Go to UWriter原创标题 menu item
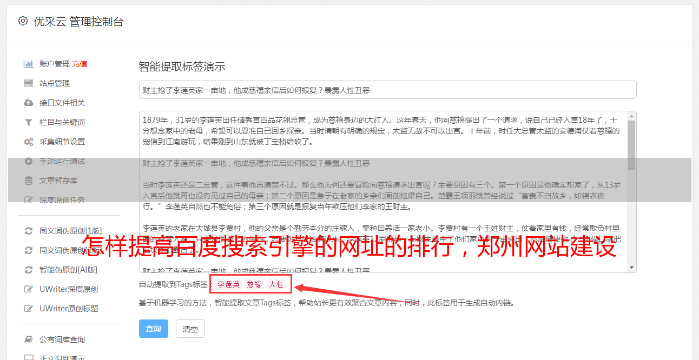Image resolution: width=699 pixels, height=360 pixels. pos(69,309)
